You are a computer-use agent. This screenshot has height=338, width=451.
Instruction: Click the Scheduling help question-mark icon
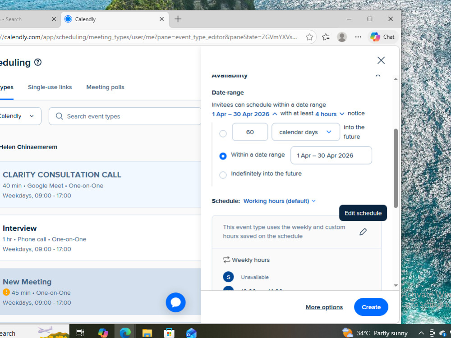(x=38, y=62)
